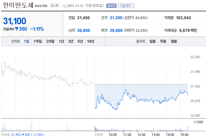Click the 32,300 price axis label
The height and width of the screenshot is (140, 206).
click(x=195, y=57)
